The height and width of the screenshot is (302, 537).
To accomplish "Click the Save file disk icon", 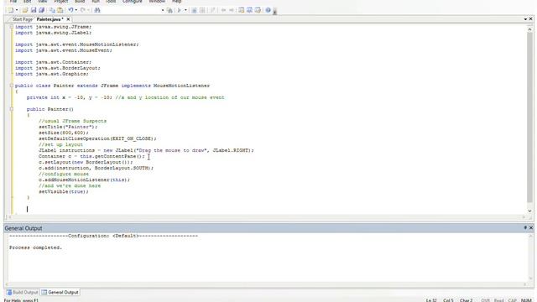I will (x=34, y=10).
